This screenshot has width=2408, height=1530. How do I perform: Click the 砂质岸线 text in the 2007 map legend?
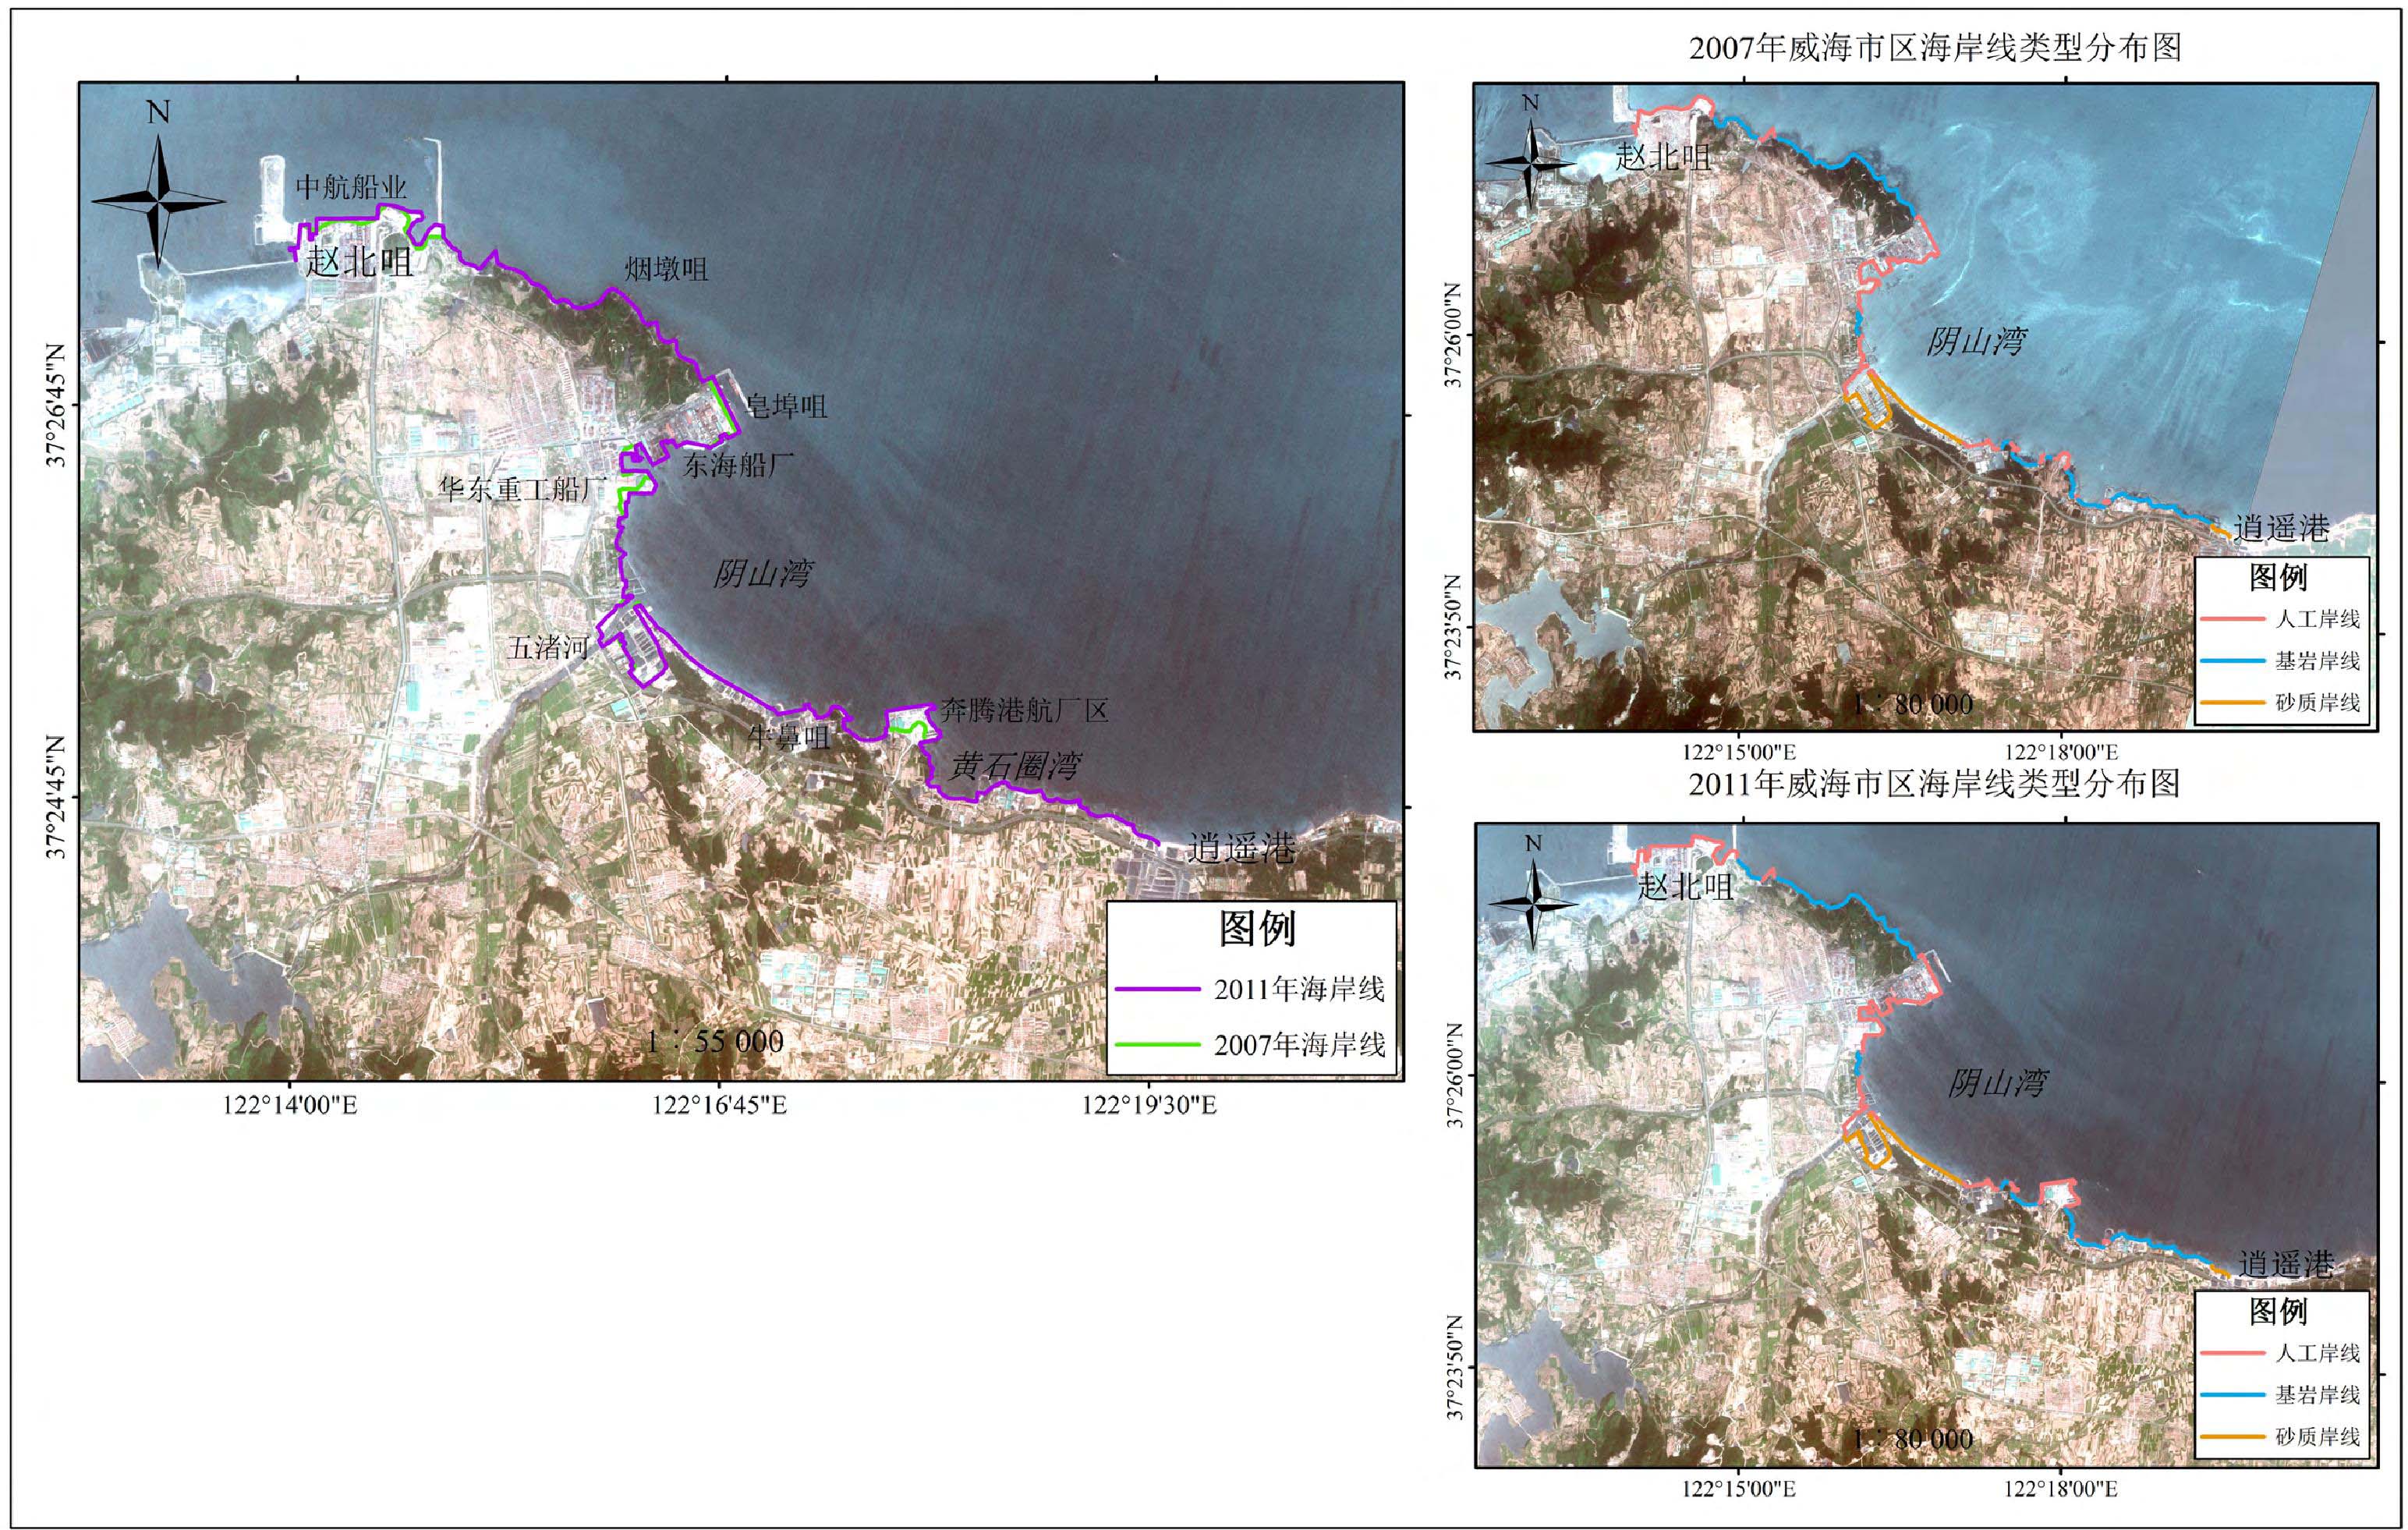[x=2318, y=703]
